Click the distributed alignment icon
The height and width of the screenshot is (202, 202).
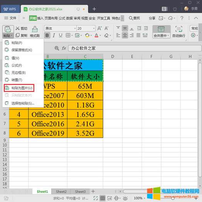coord(145,35)
